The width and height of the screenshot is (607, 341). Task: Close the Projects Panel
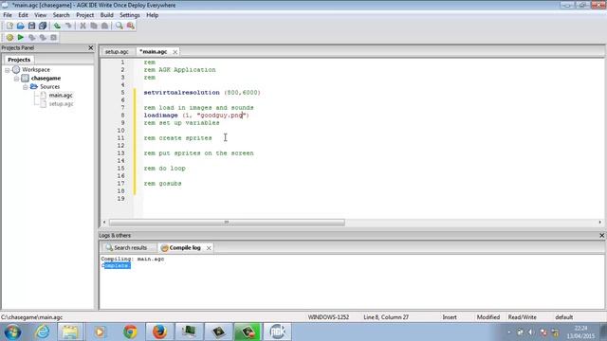coord(91,48)
